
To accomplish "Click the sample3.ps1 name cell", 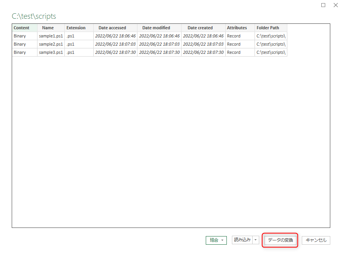I will point(51,52).
